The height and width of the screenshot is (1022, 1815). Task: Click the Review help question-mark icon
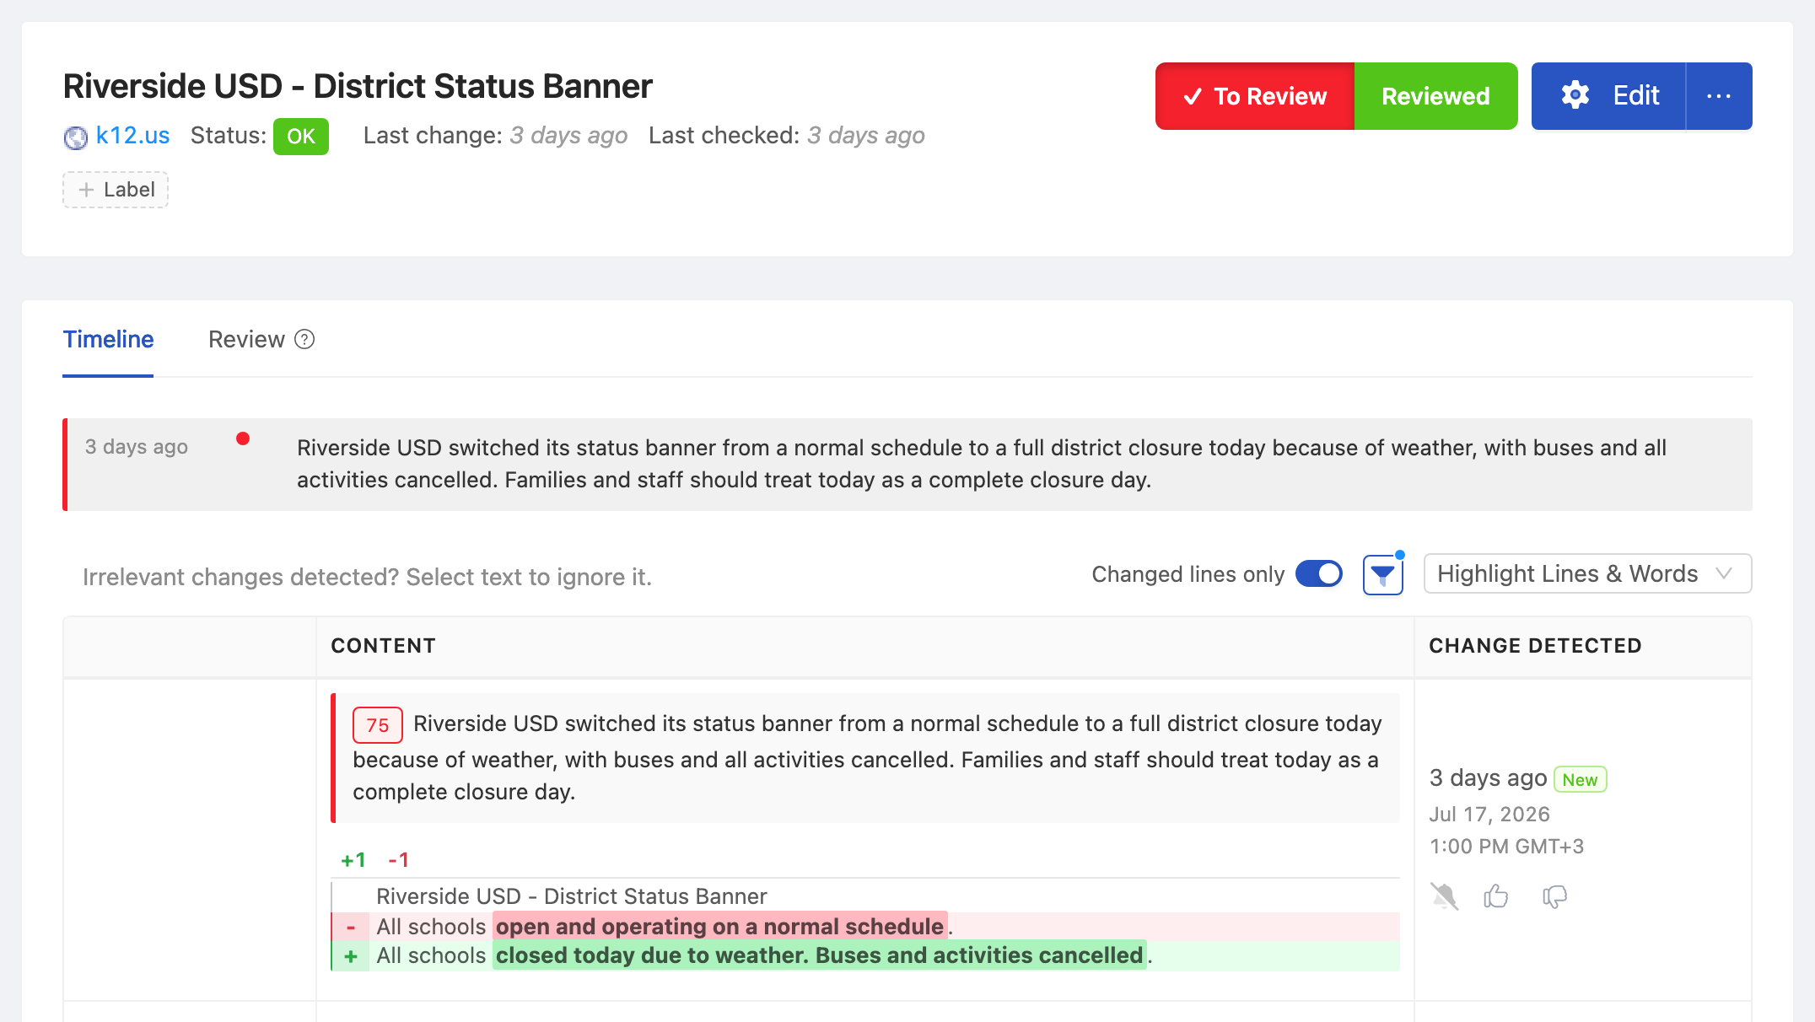[304, 339]
